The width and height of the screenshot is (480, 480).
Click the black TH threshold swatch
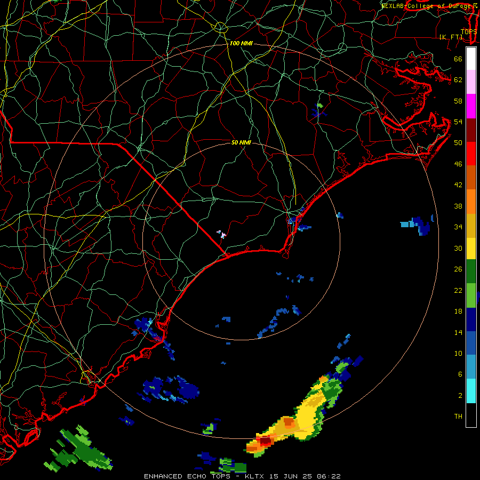click(x=471, y=415)
